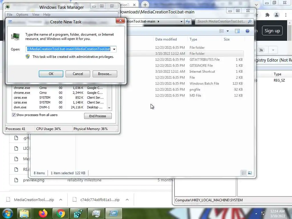Click the Browse... button
The height and width of the screenshot is (219, 292).
pyautogui.click(x=105, y=74)
